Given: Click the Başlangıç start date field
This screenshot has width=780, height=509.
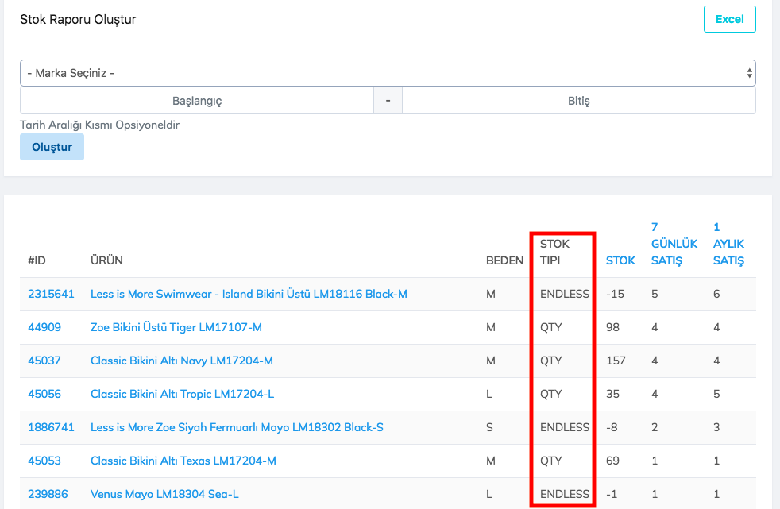Looking at the screenshot, I should point(197,101).
